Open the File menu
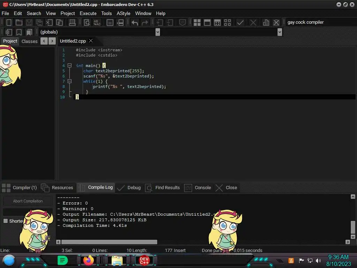Image resolution: width=357 pixels, height=268 pixels. (x=6, y=14)
